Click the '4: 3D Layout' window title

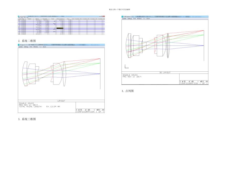127,17
